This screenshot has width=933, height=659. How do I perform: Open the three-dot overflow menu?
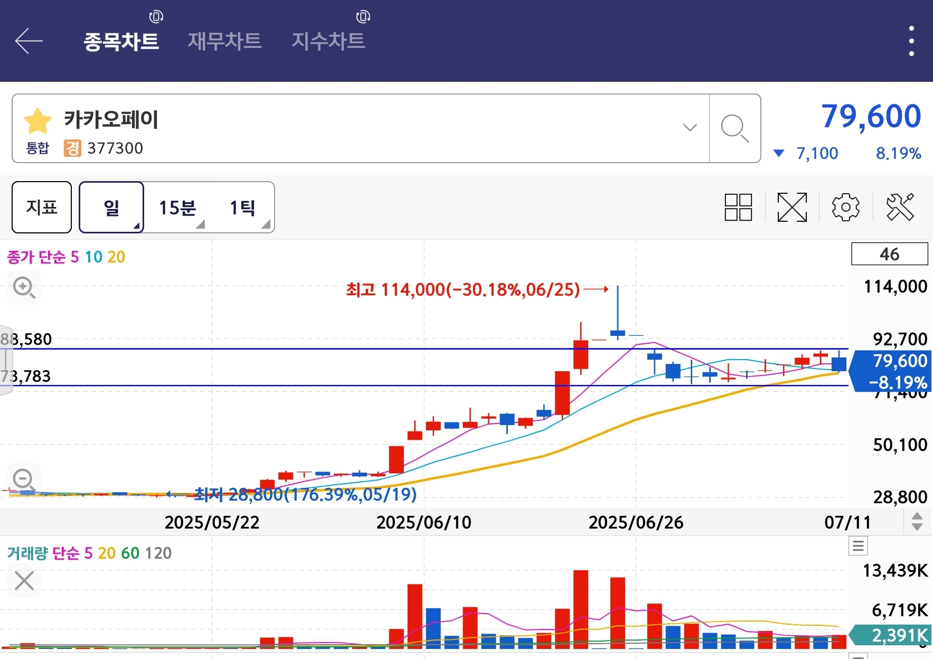click(x=911, y=41)
